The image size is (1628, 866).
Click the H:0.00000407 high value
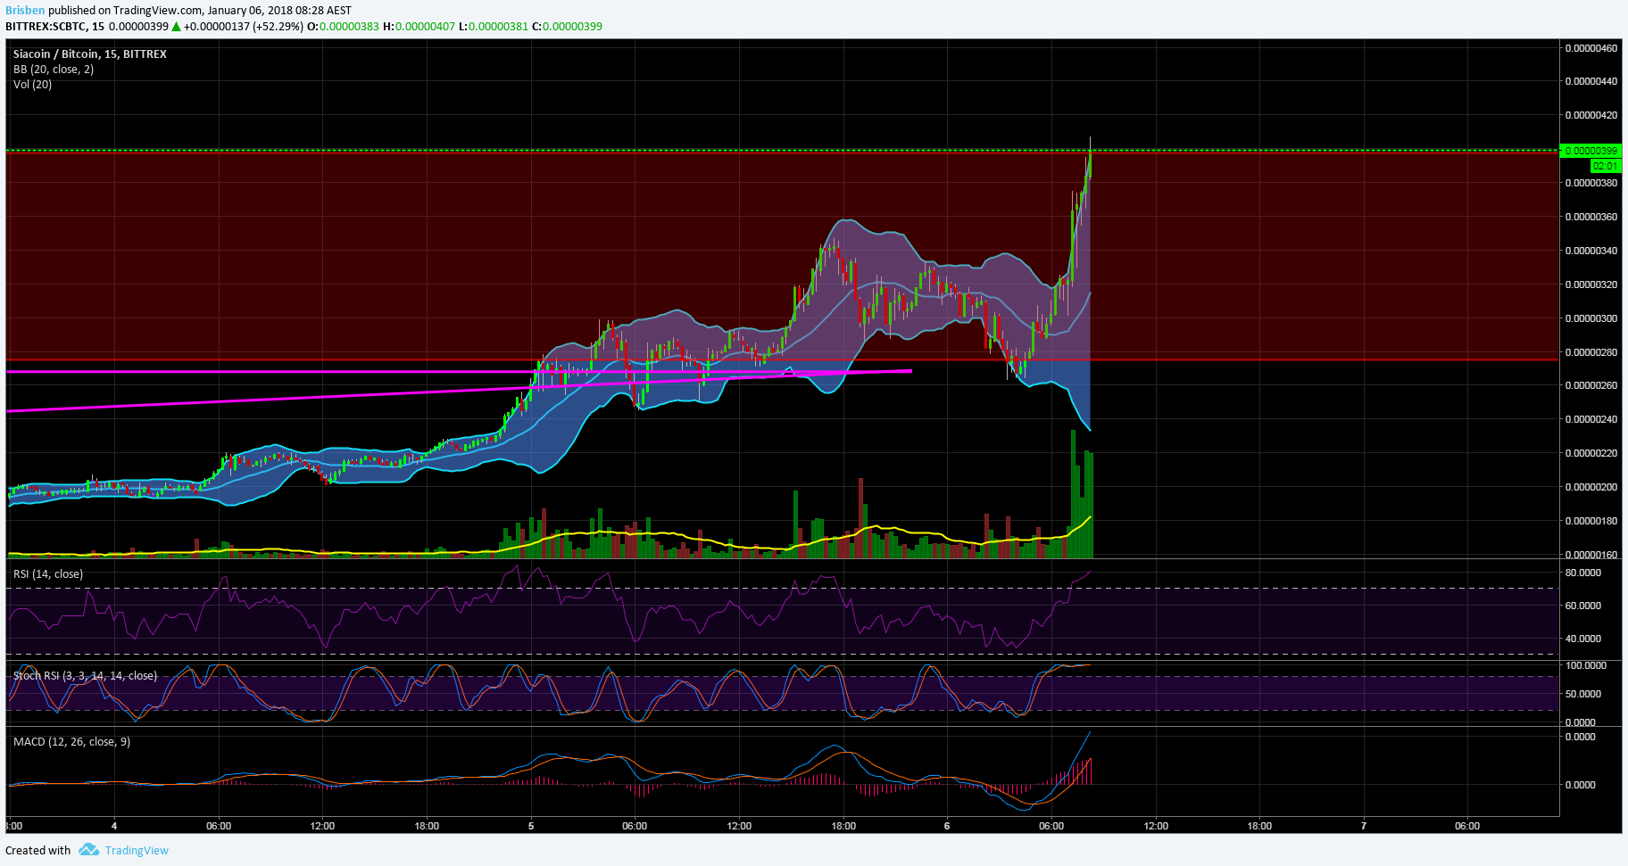tap(419, 26)
